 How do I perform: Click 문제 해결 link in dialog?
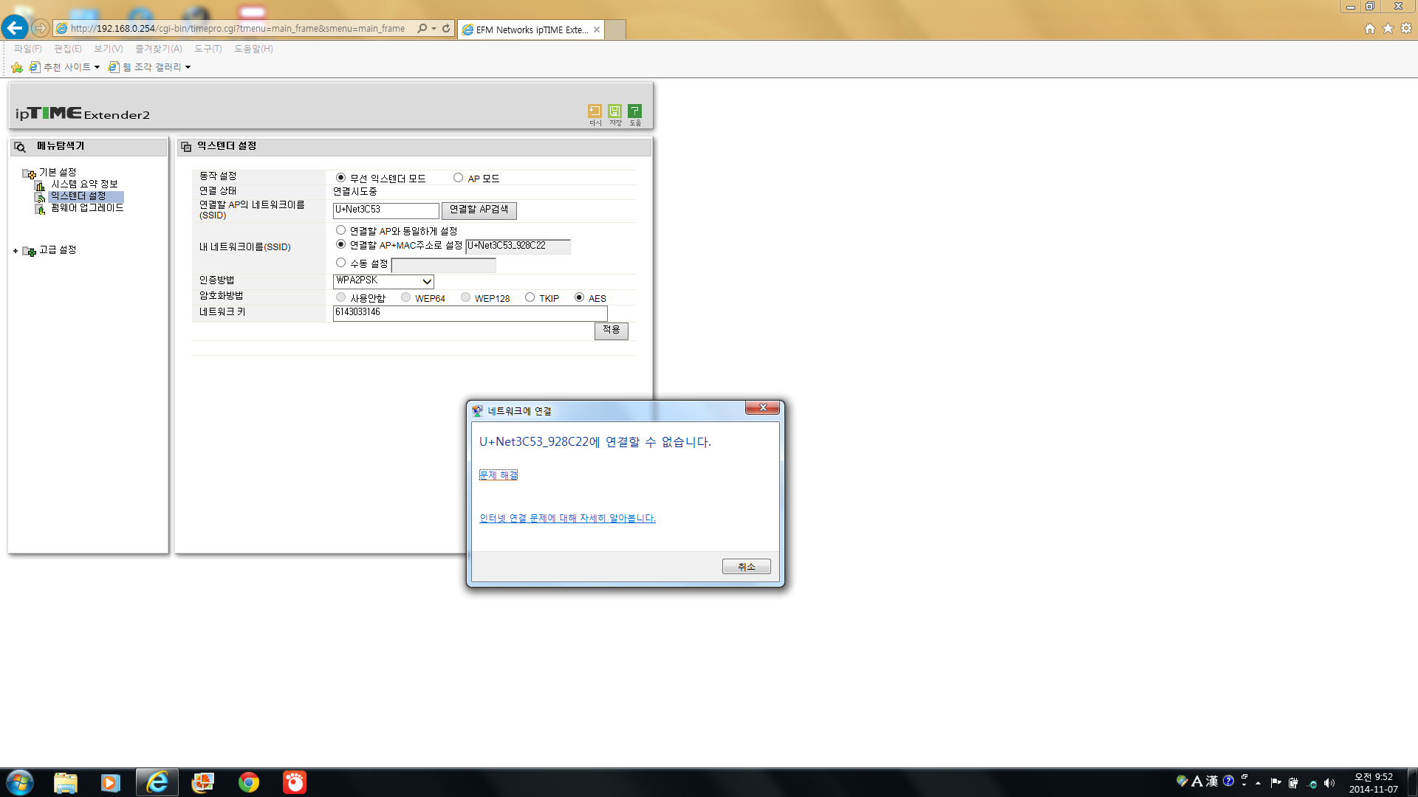[x=499, y=475]
